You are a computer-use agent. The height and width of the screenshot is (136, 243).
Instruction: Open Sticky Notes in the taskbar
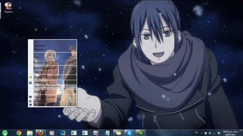coord(118,133)
